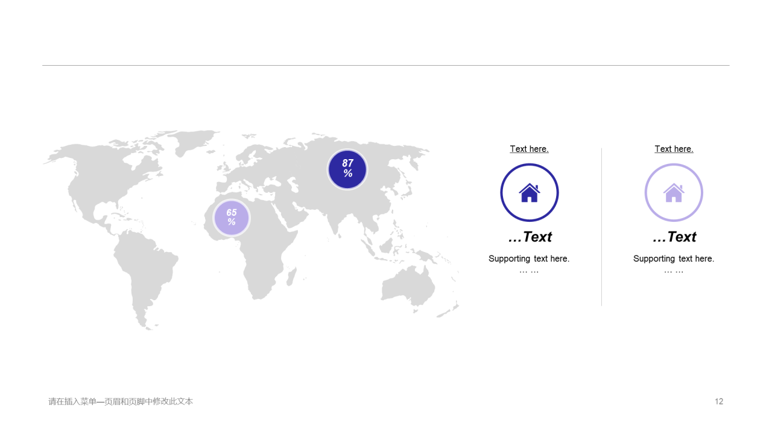Click the '…Text' title under dark house
Viewport: 772px width, 434px height.
(x=530, y=237)
